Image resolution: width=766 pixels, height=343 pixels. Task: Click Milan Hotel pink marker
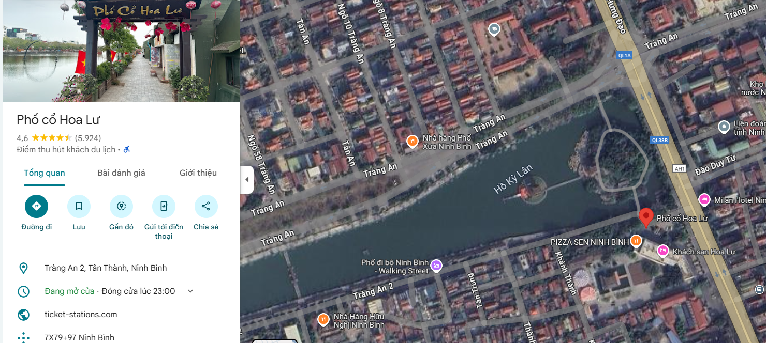(x=704, y=199)
